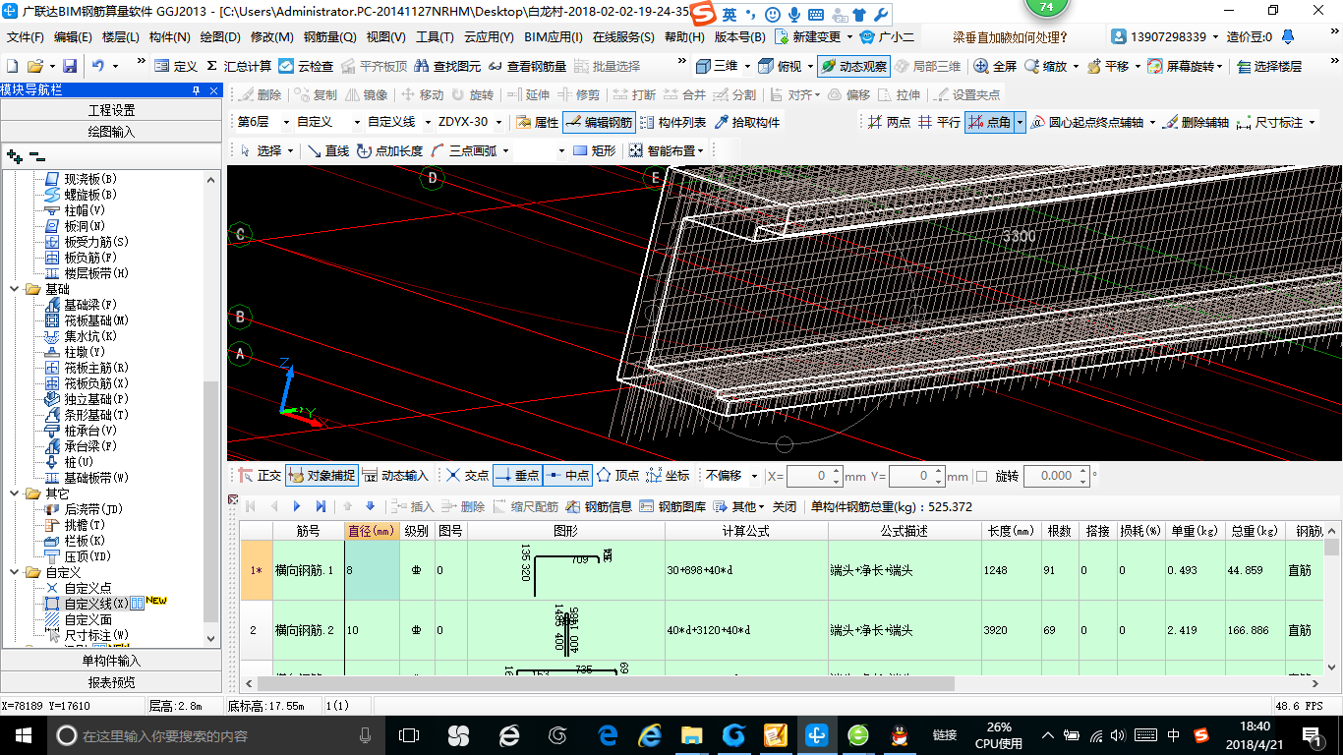The width and height of the screenshot is (1343, 755).
Task: Click the taskbar search box
Action: (x=215, y=735)
